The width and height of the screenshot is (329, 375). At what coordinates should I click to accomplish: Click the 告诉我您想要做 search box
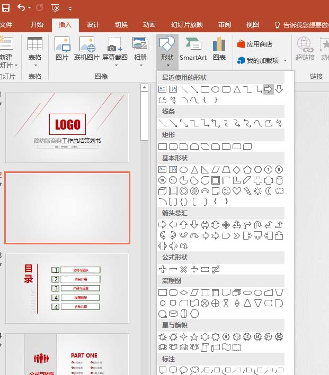(x=302, y=25)
